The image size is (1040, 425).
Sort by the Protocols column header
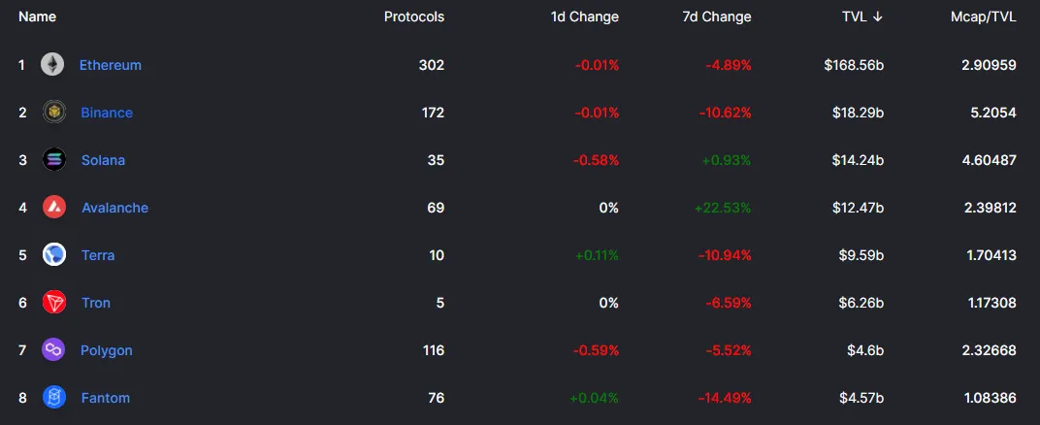tap(414, 17)
